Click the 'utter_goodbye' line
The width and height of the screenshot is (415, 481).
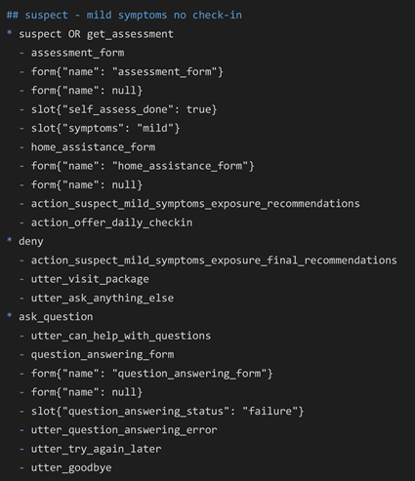tap(65, 467)
